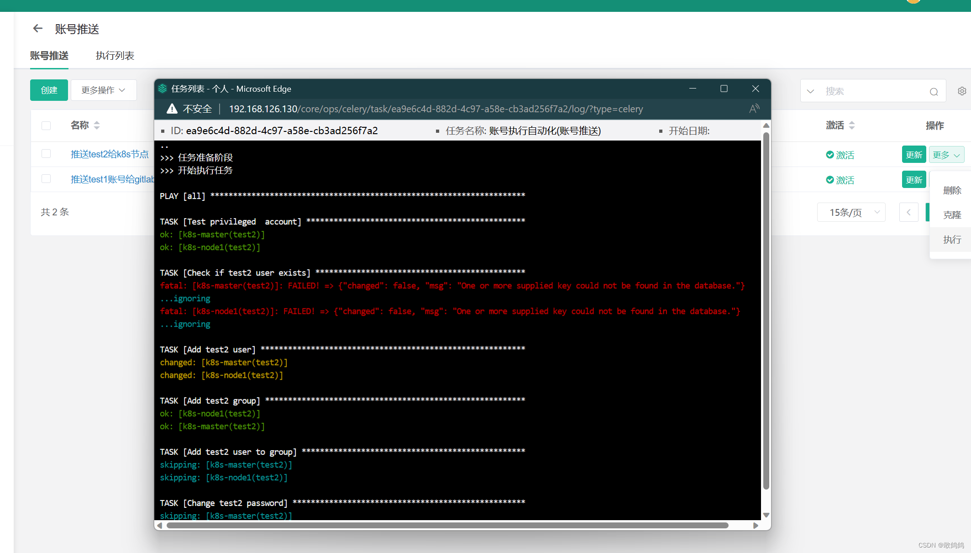Click the back arrow beside 账号推送
Image resolution: width=971 pixels, height=553 pixels.
point(37,29)
